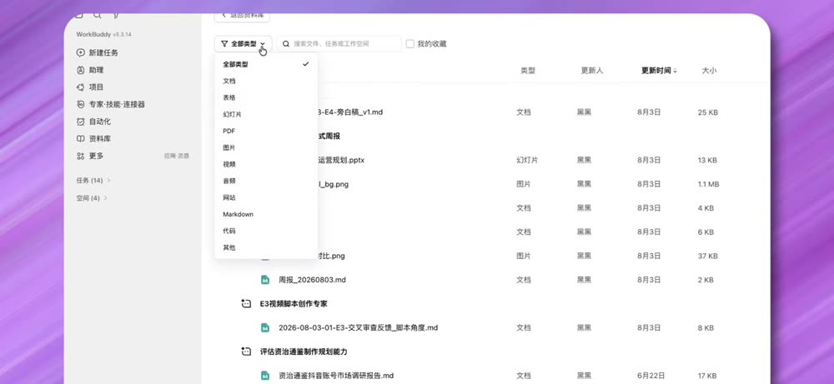Open 资料库 via its book icon
The width and height of the screenshot is (834, 384).
(x=80, y=138)
